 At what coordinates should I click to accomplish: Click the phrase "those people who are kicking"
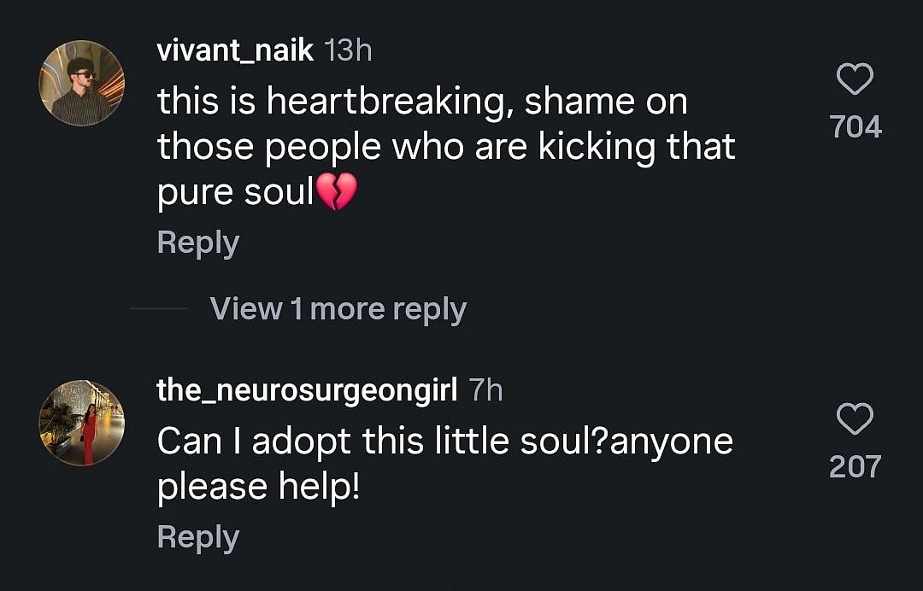click(407, 148)
